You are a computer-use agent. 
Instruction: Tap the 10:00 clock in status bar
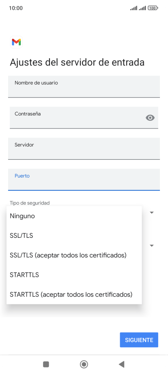coord(16,8)
